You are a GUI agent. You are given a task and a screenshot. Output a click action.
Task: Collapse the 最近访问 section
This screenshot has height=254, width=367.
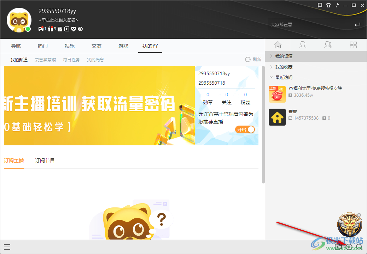[316, 77]
